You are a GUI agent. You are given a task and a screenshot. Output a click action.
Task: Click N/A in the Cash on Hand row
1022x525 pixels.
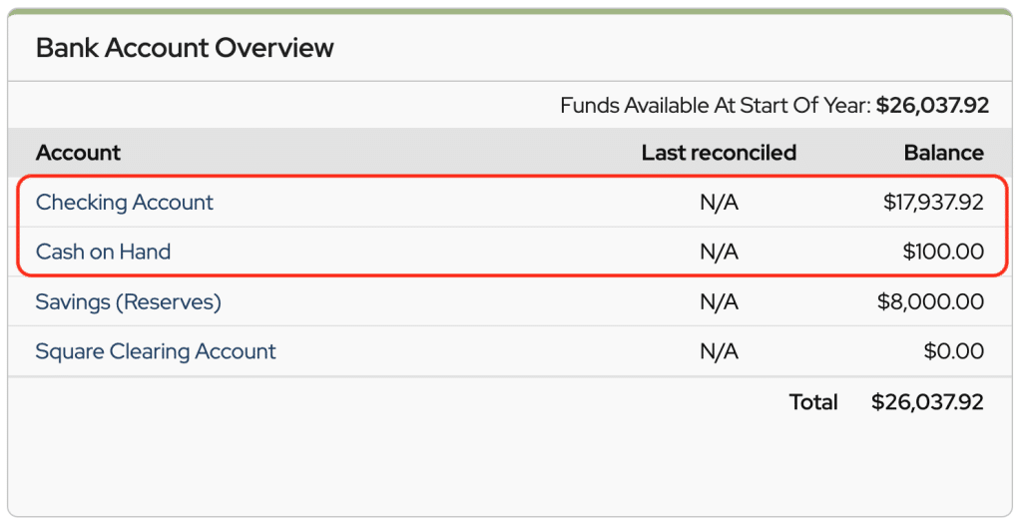(719, 252)
